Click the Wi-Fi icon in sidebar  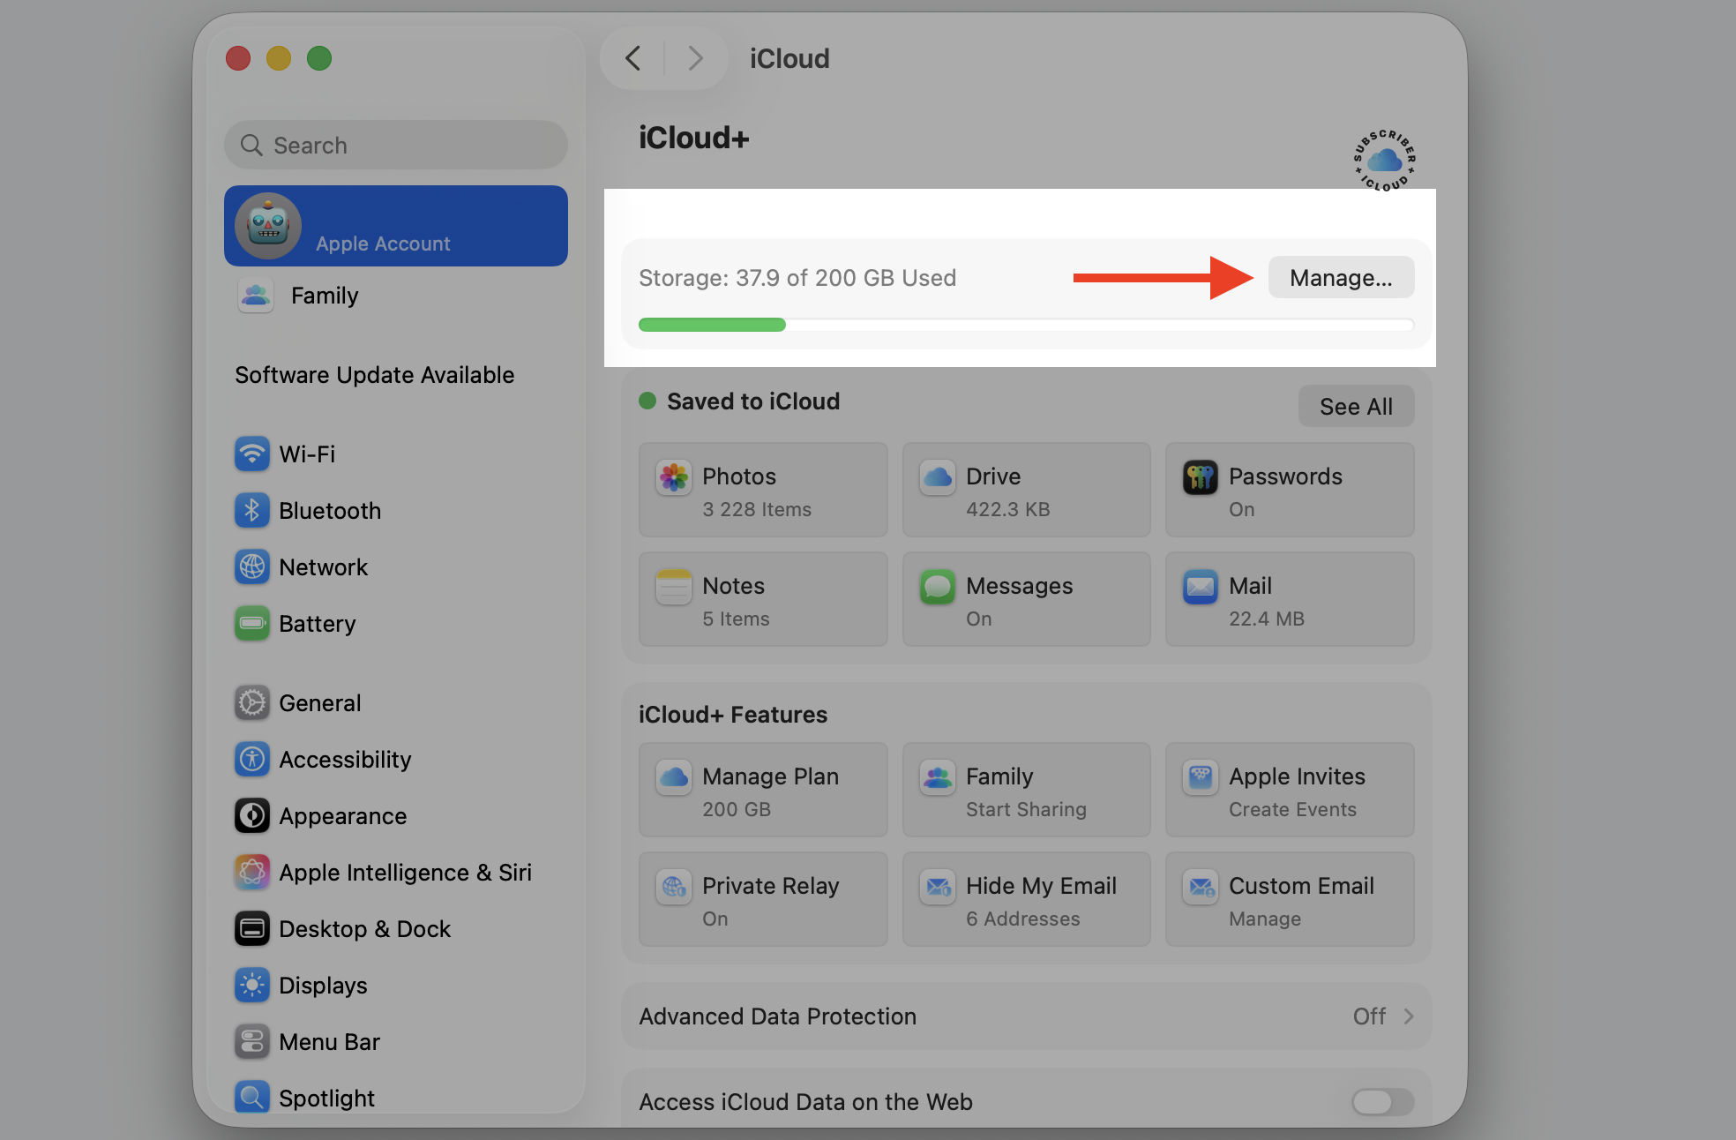[252, 454]
